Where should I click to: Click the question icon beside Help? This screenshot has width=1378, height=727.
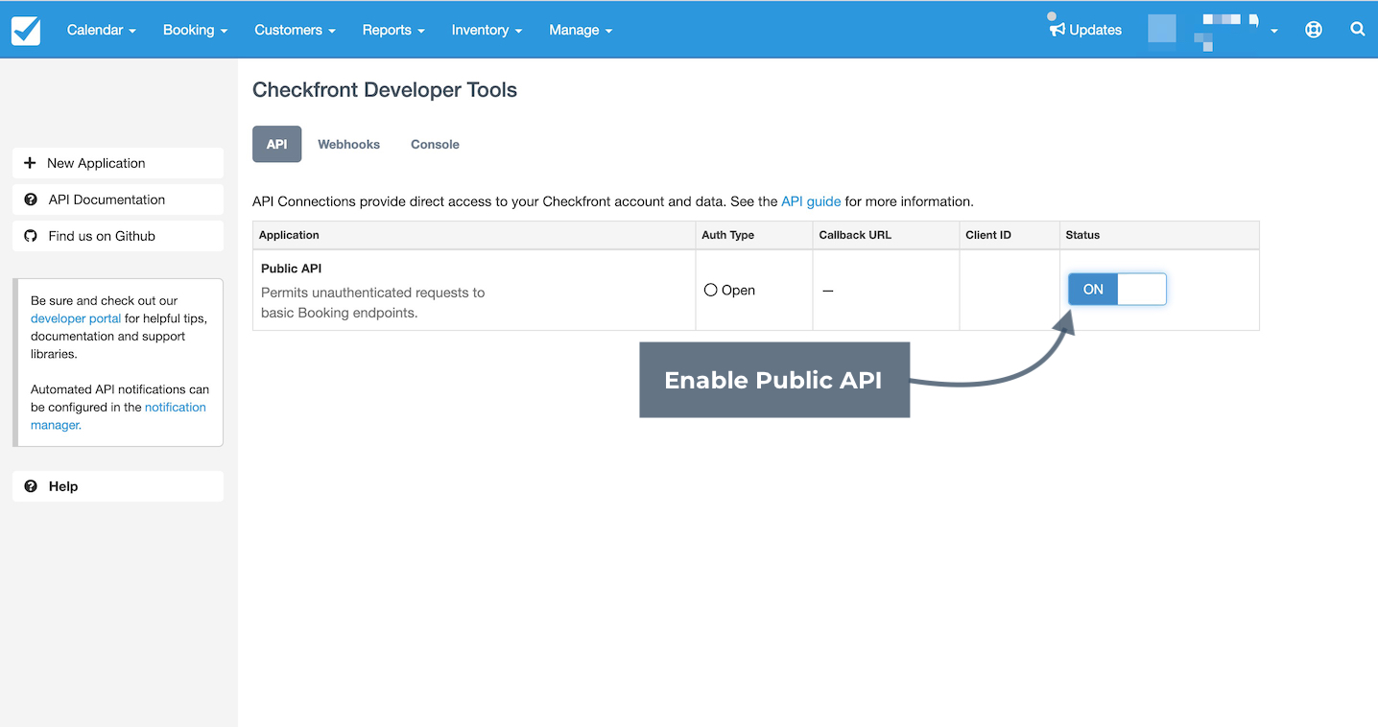point(31,486)
